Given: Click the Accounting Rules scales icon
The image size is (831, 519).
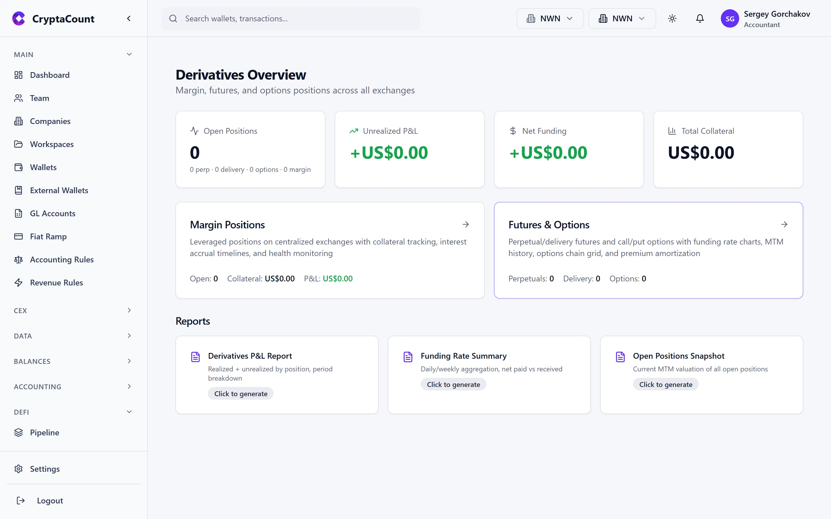Looking at the screenshot, I should click(18, 259).
